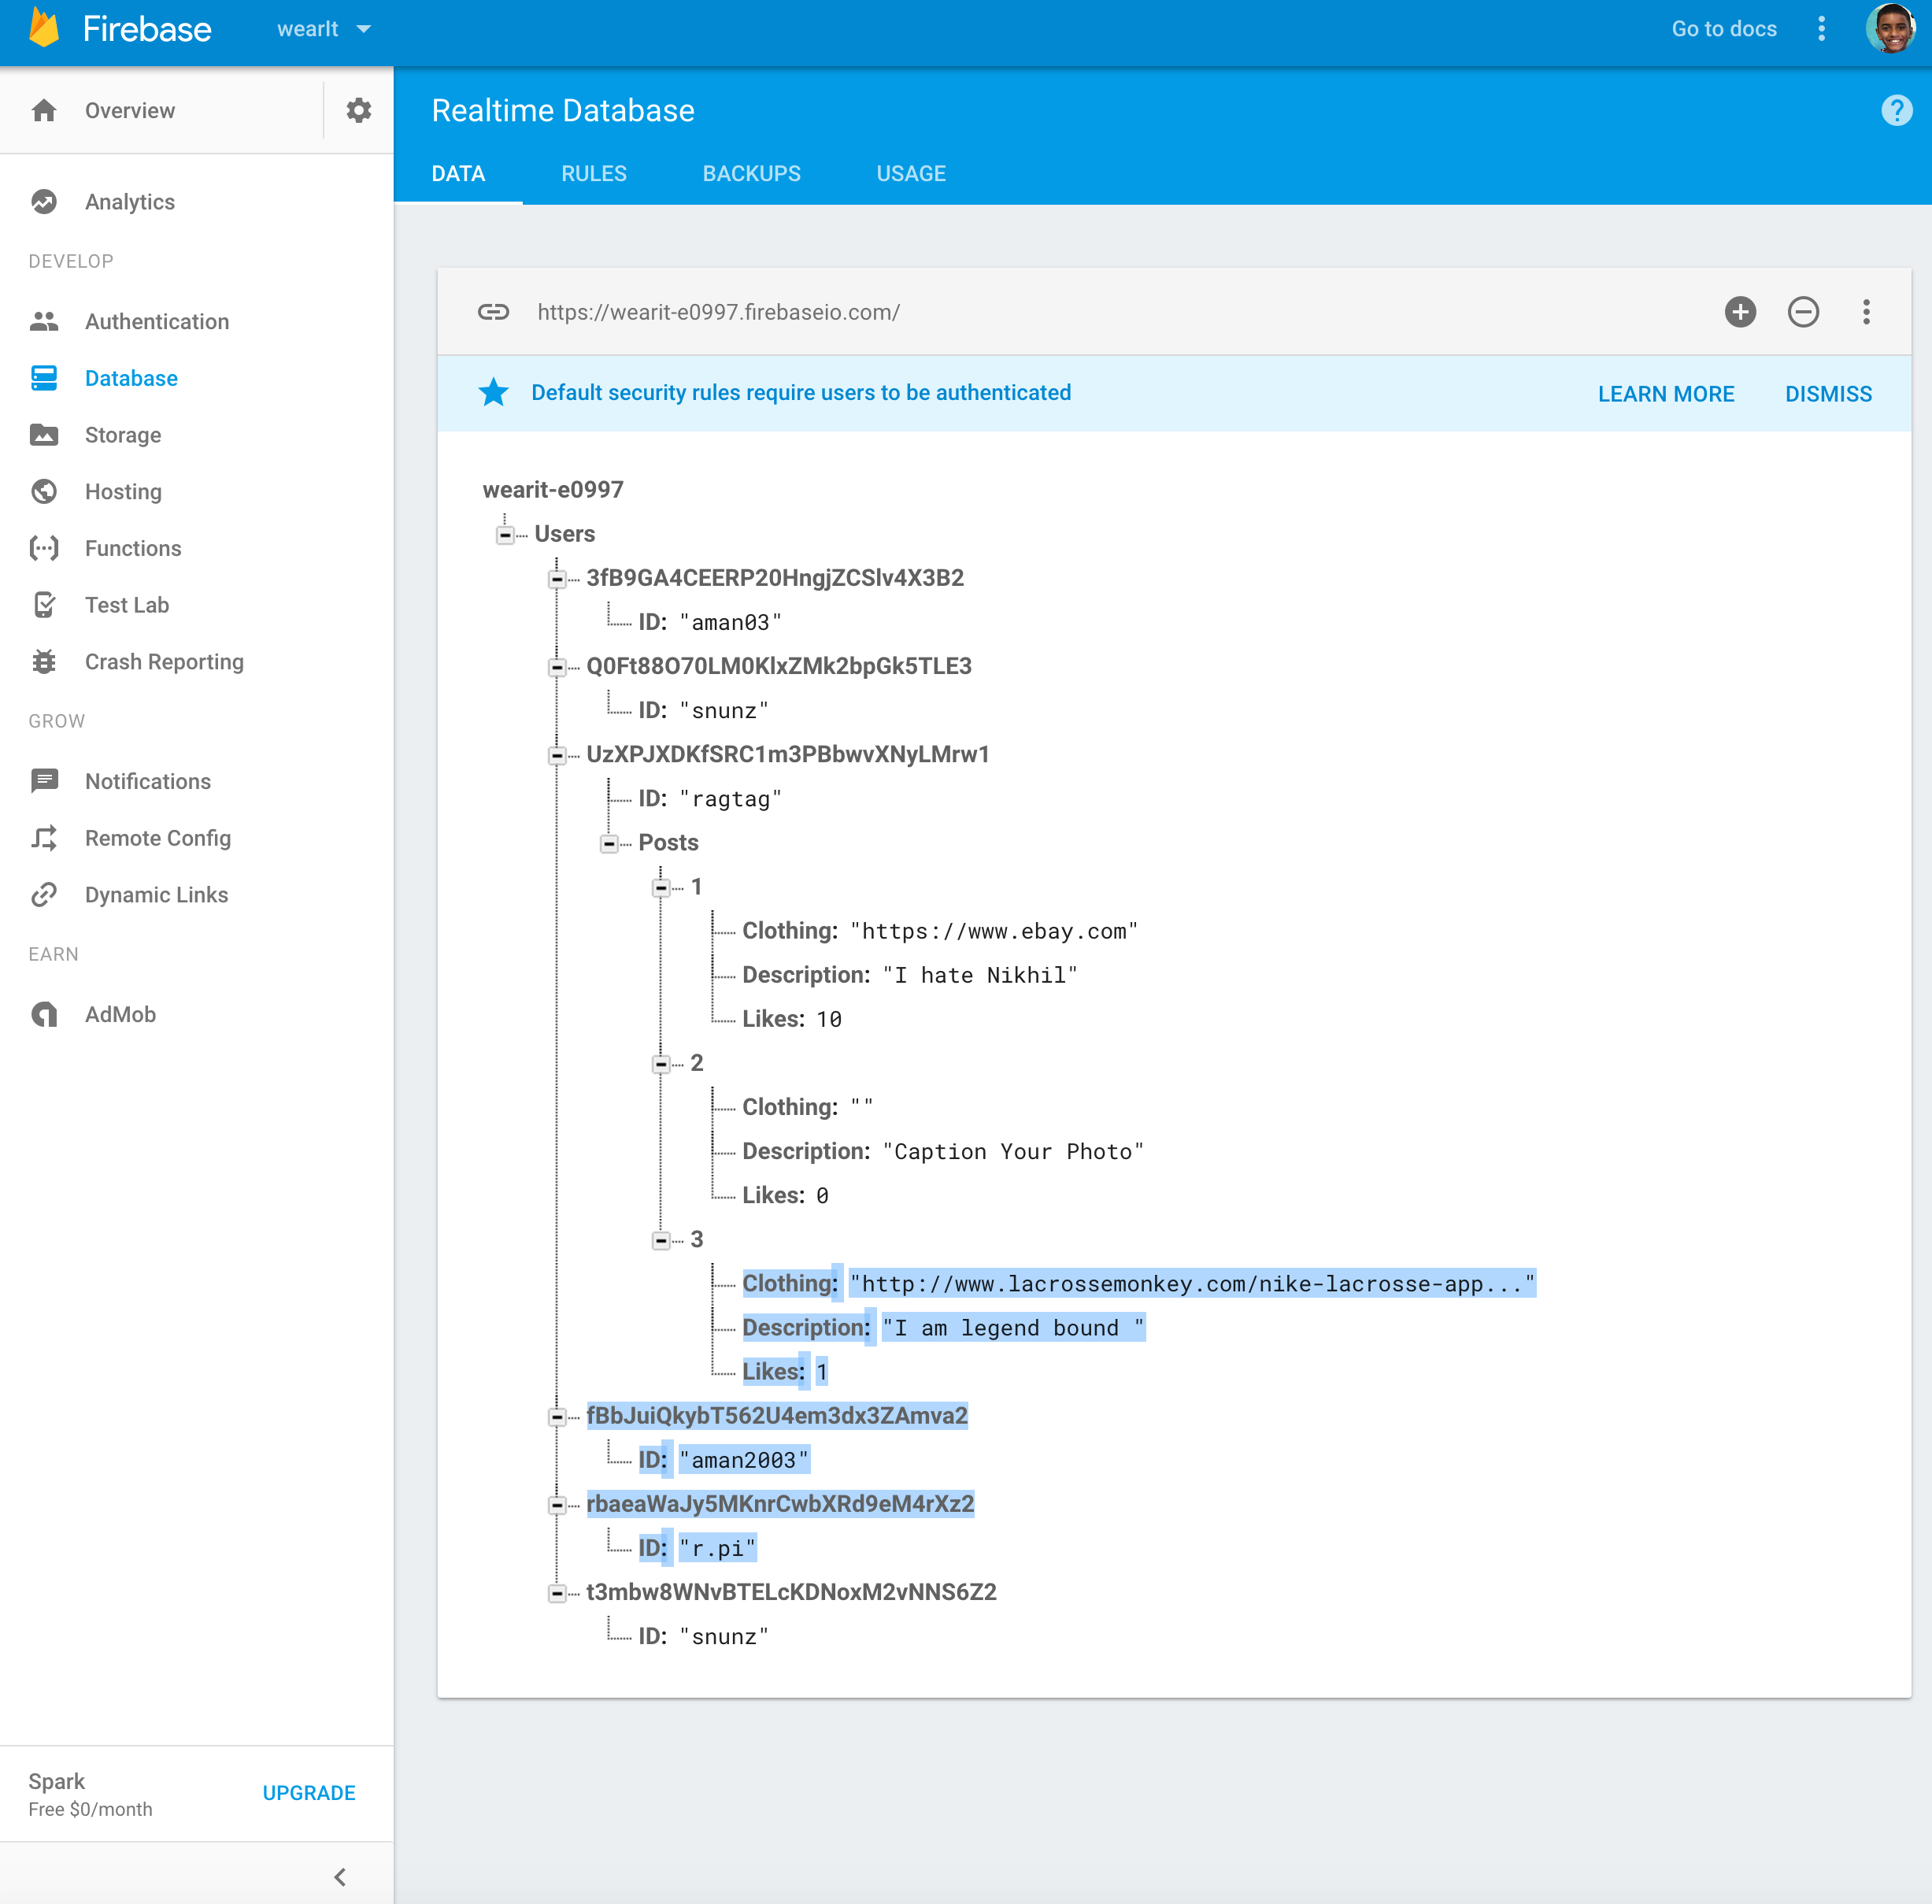Switch to the RULES tab
Viewport: 1932px width, 1904px height.
point(593,174)
